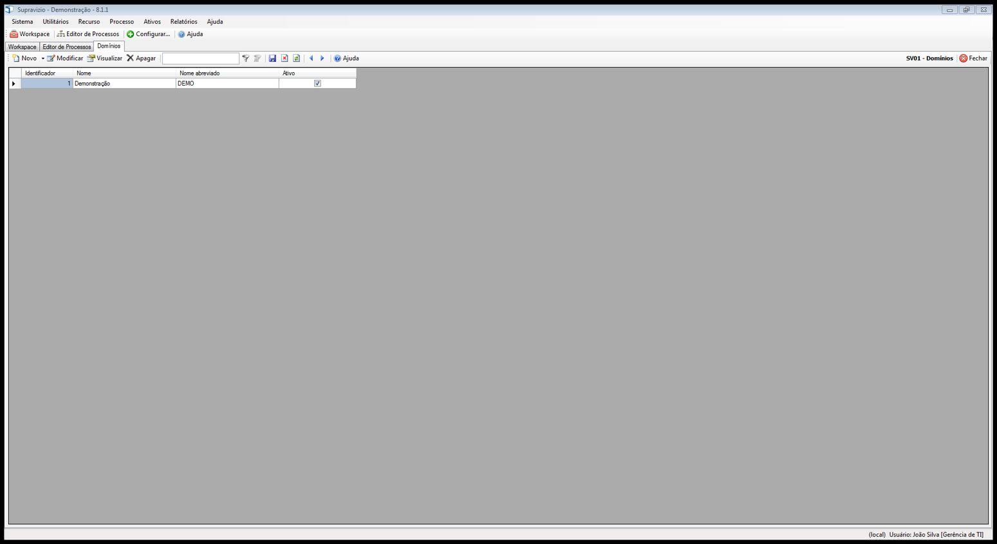Click the Apagar button
The width and height of the screenshot is (997, 544).
141,59
